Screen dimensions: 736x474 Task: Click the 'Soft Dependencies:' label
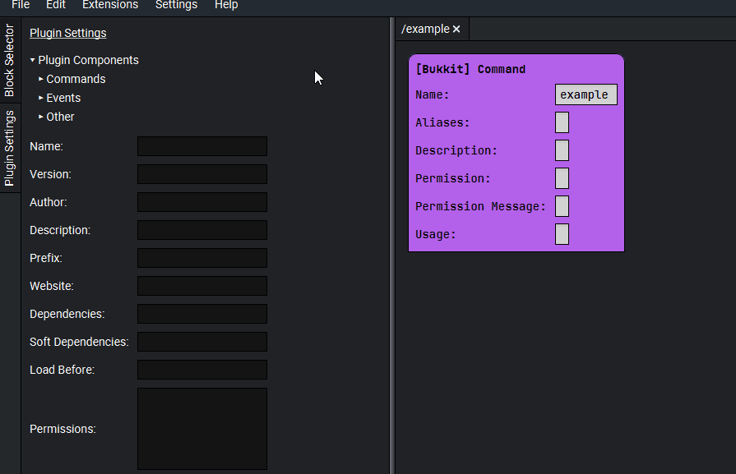79,342
